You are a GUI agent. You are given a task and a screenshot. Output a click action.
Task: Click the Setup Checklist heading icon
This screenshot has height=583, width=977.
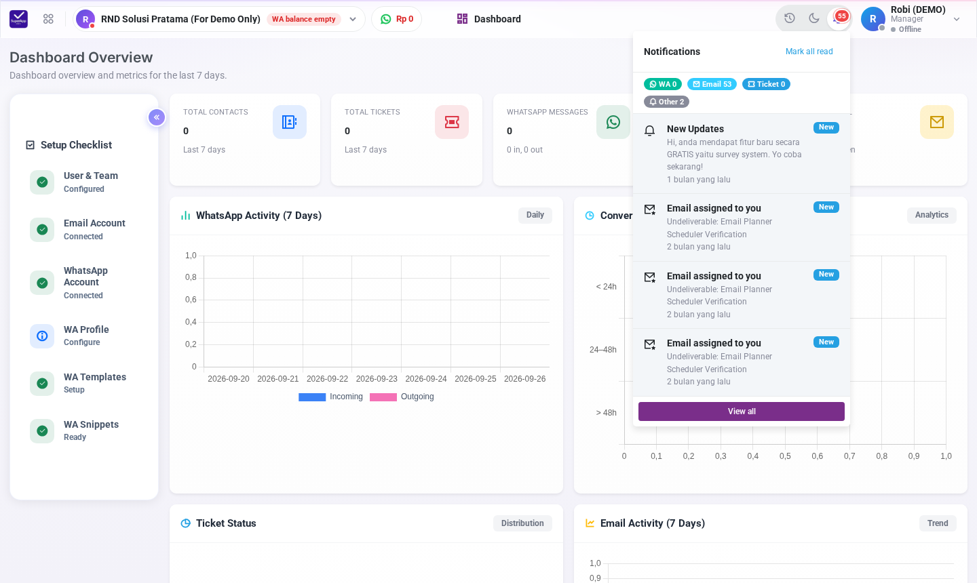point(30,145)
